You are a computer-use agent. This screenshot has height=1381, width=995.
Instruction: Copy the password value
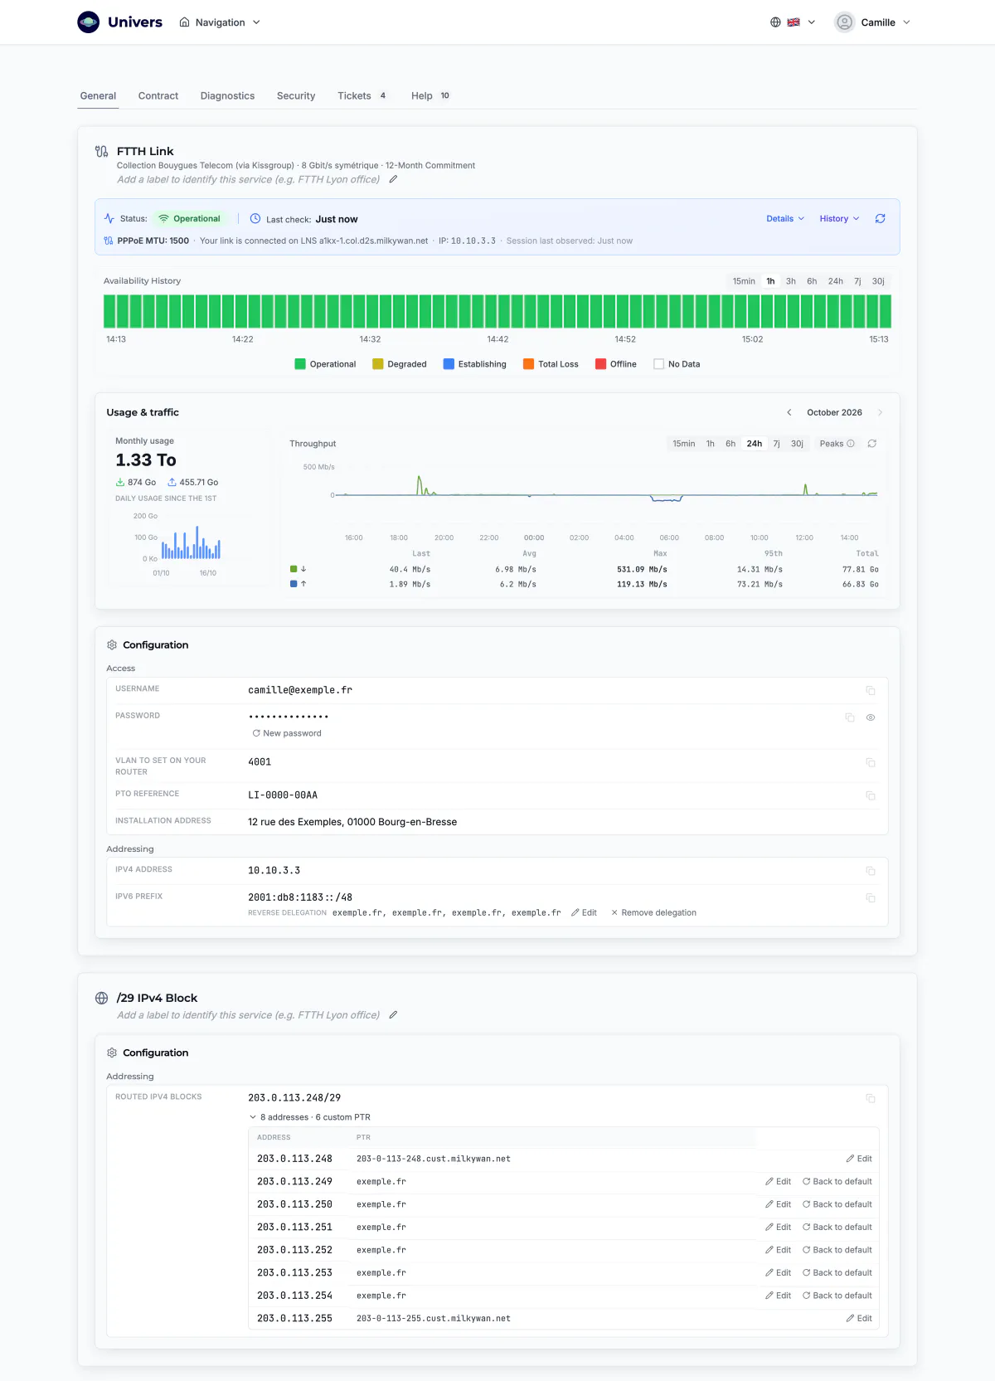[850, 717]
